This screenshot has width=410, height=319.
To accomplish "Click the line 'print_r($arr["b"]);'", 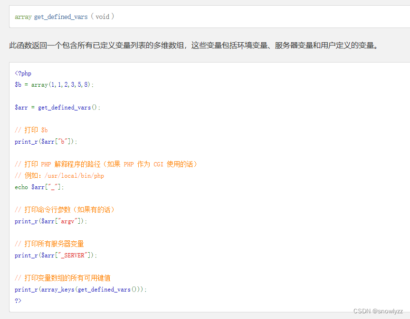I will tap(46, 142).
